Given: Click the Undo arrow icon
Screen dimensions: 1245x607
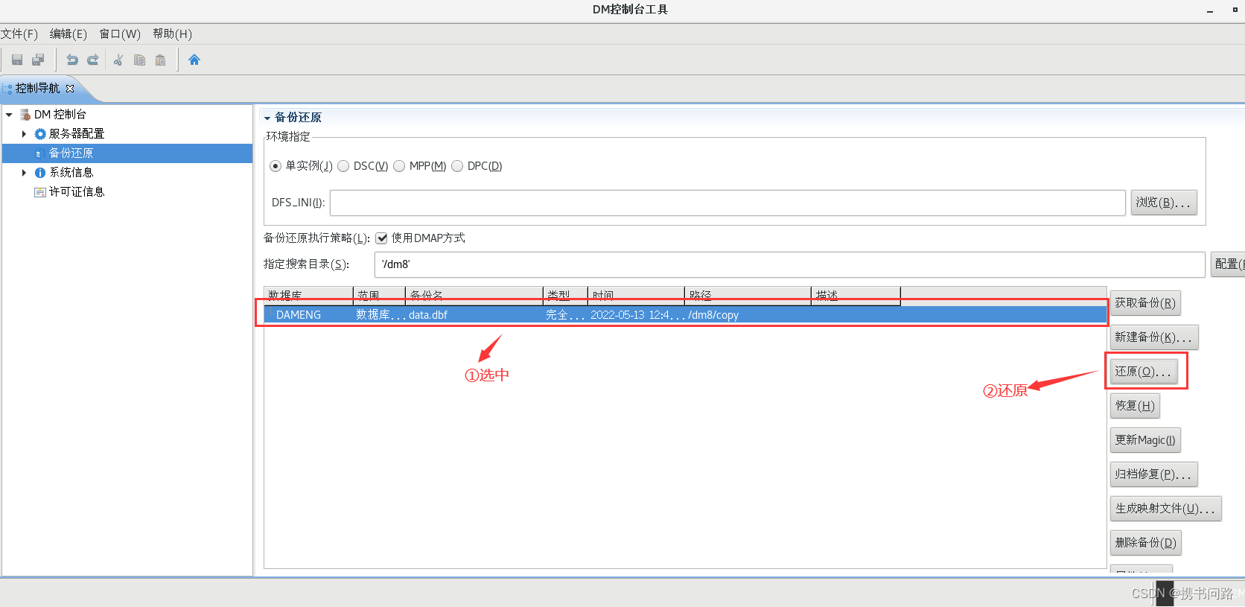Looking at the screenshot, I should (x=72, y=60).
